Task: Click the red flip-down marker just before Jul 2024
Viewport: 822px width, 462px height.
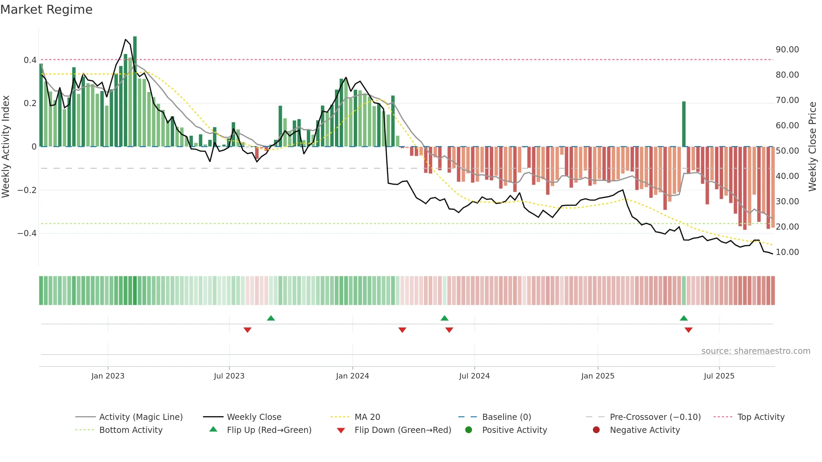Action: [449, 330]
